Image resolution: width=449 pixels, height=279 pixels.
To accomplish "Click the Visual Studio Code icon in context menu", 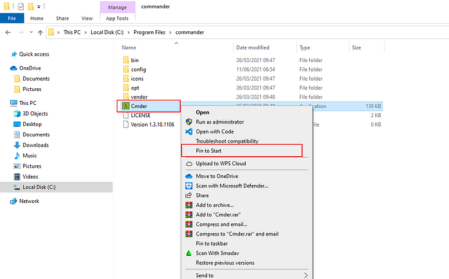I will click(x=189, y=131).
